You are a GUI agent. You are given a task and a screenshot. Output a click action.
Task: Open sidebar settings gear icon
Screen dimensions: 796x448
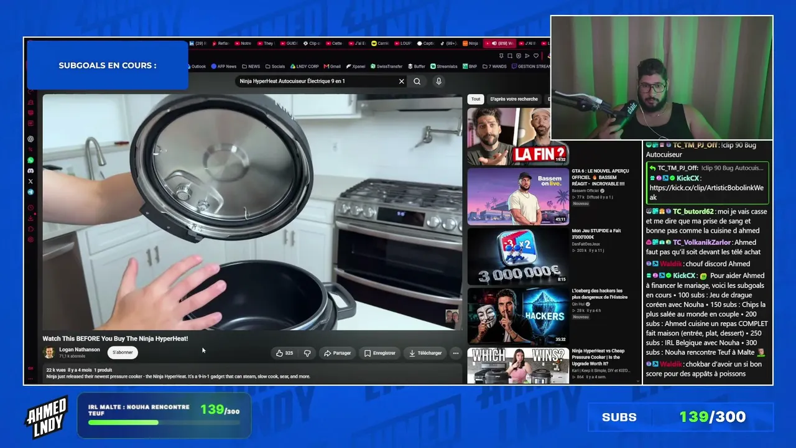click(30, 240)
